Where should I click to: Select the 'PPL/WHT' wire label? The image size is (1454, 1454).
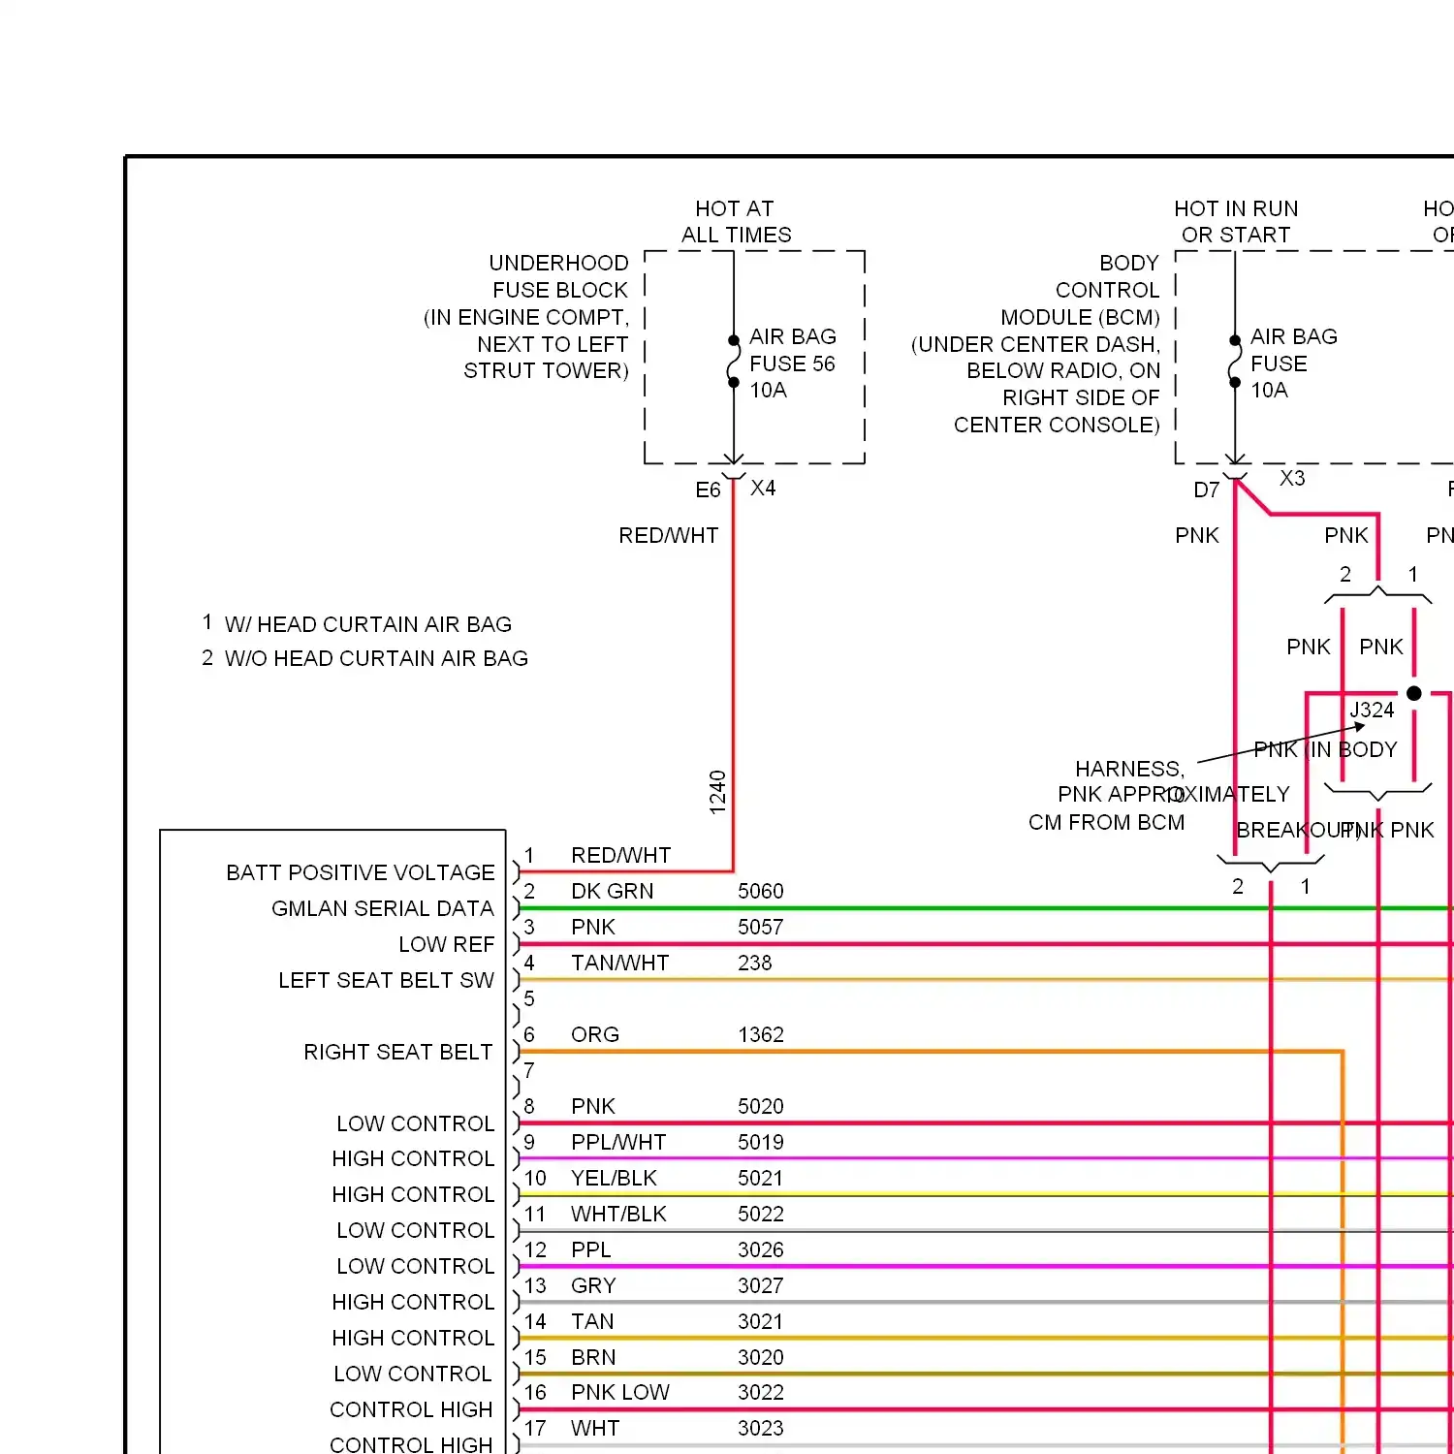coord(618,1143)
